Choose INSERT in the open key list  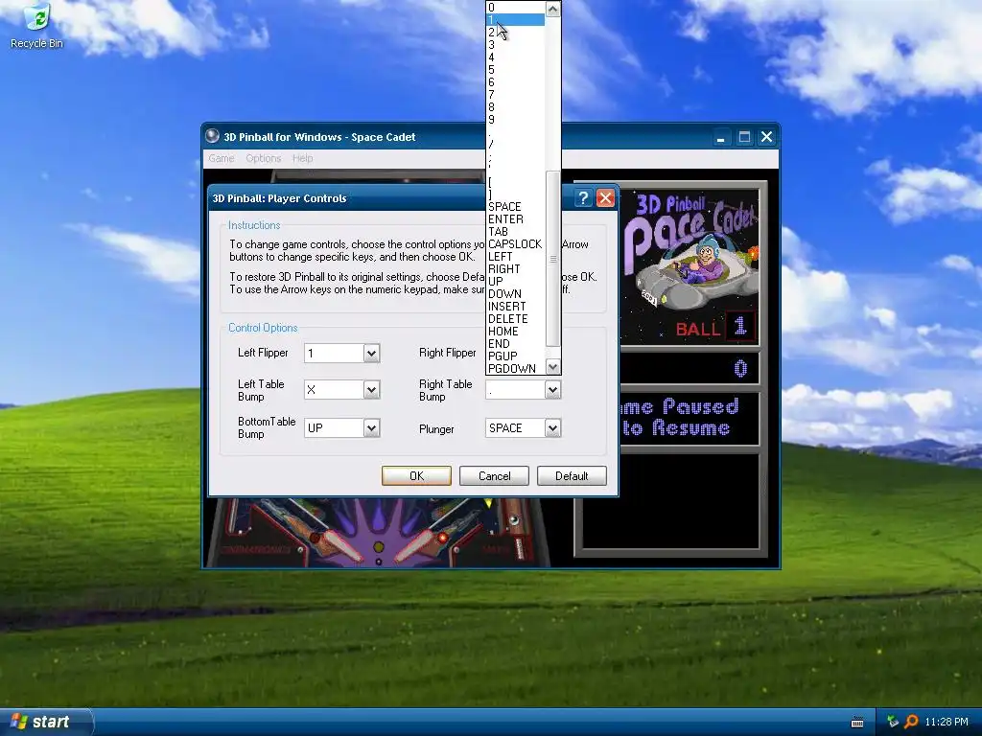point(515,306)
